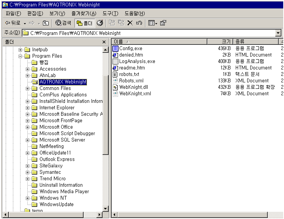284x219 pixels.
Task: Click file list scroll left arrow
Action: pyautogui.click(x=114, y=215)
